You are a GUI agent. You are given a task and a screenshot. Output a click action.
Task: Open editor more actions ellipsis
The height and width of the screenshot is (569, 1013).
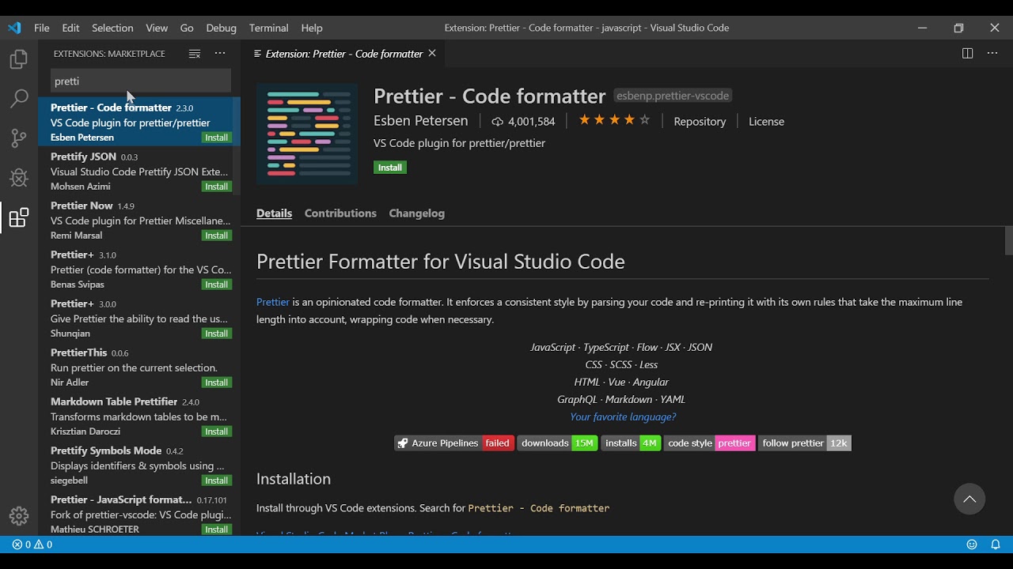(992, 54)
